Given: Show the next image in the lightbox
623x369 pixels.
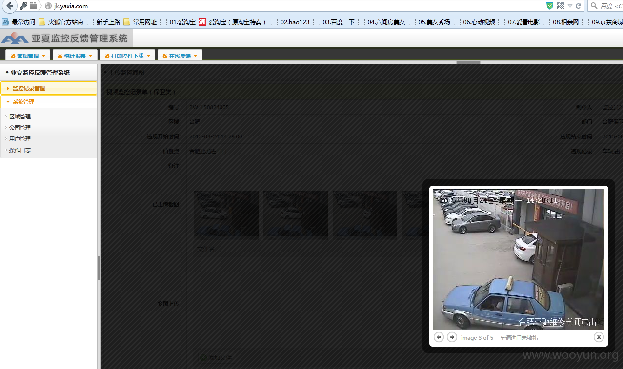Looking at the screenshot, I should [x=452, y=337].
